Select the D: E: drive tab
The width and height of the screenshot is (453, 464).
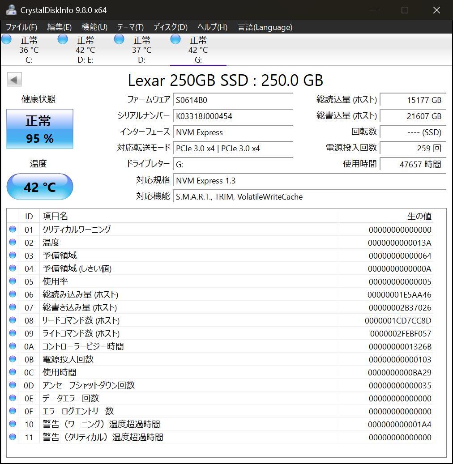click(x=85, y=50)
